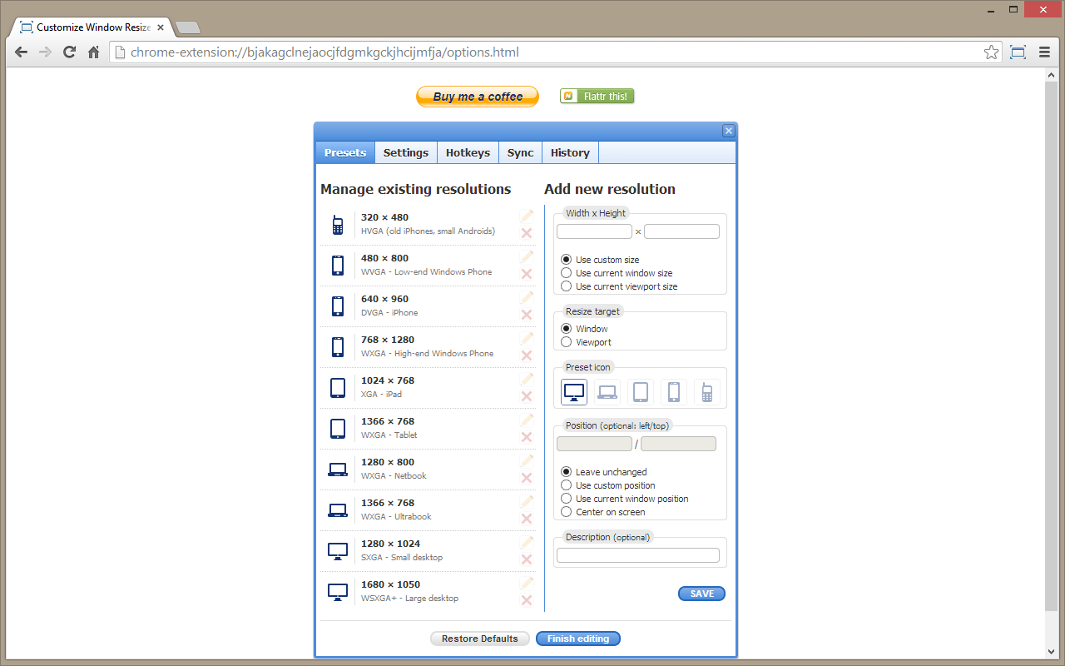Edit the 320 × 480 HVGA preset
1065x666 pixels.
pos(527,215)
